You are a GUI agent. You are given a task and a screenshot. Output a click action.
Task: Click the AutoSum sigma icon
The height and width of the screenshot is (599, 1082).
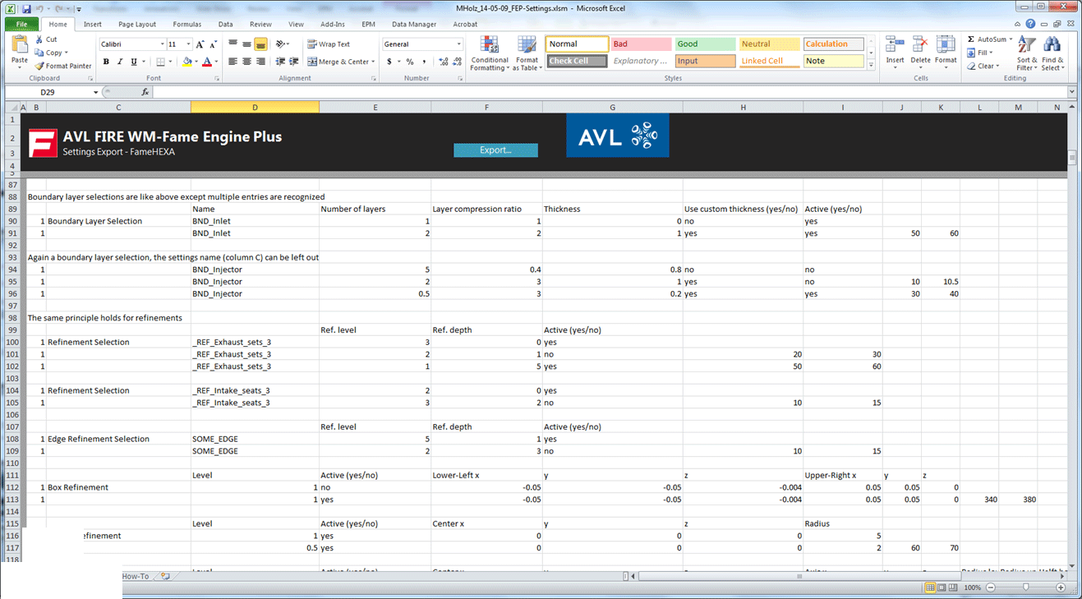971,39
